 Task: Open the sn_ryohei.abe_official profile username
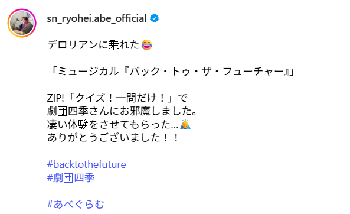[97, 18]
